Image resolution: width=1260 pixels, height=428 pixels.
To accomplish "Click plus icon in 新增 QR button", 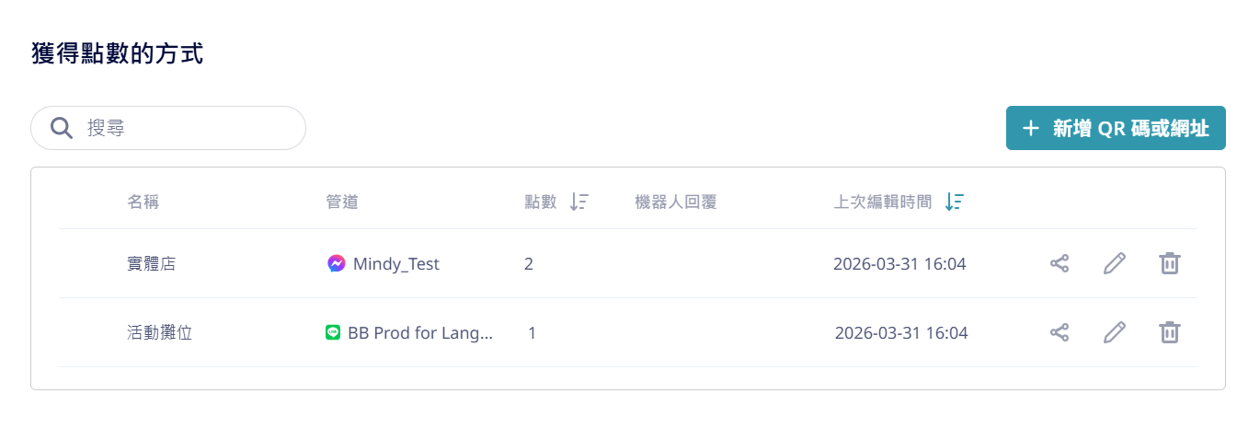I will (x=1030, y=128).
